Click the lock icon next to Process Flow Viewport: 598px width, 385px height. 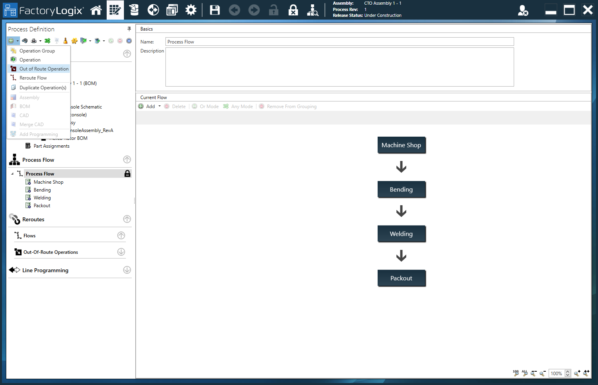(x=127, y=174)
